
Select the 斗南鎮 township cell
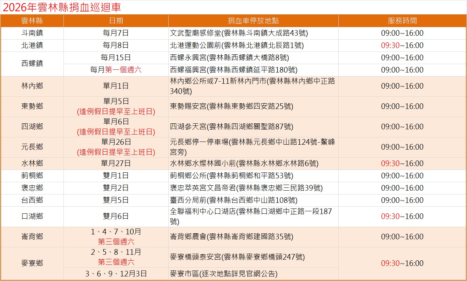[32, 33]
